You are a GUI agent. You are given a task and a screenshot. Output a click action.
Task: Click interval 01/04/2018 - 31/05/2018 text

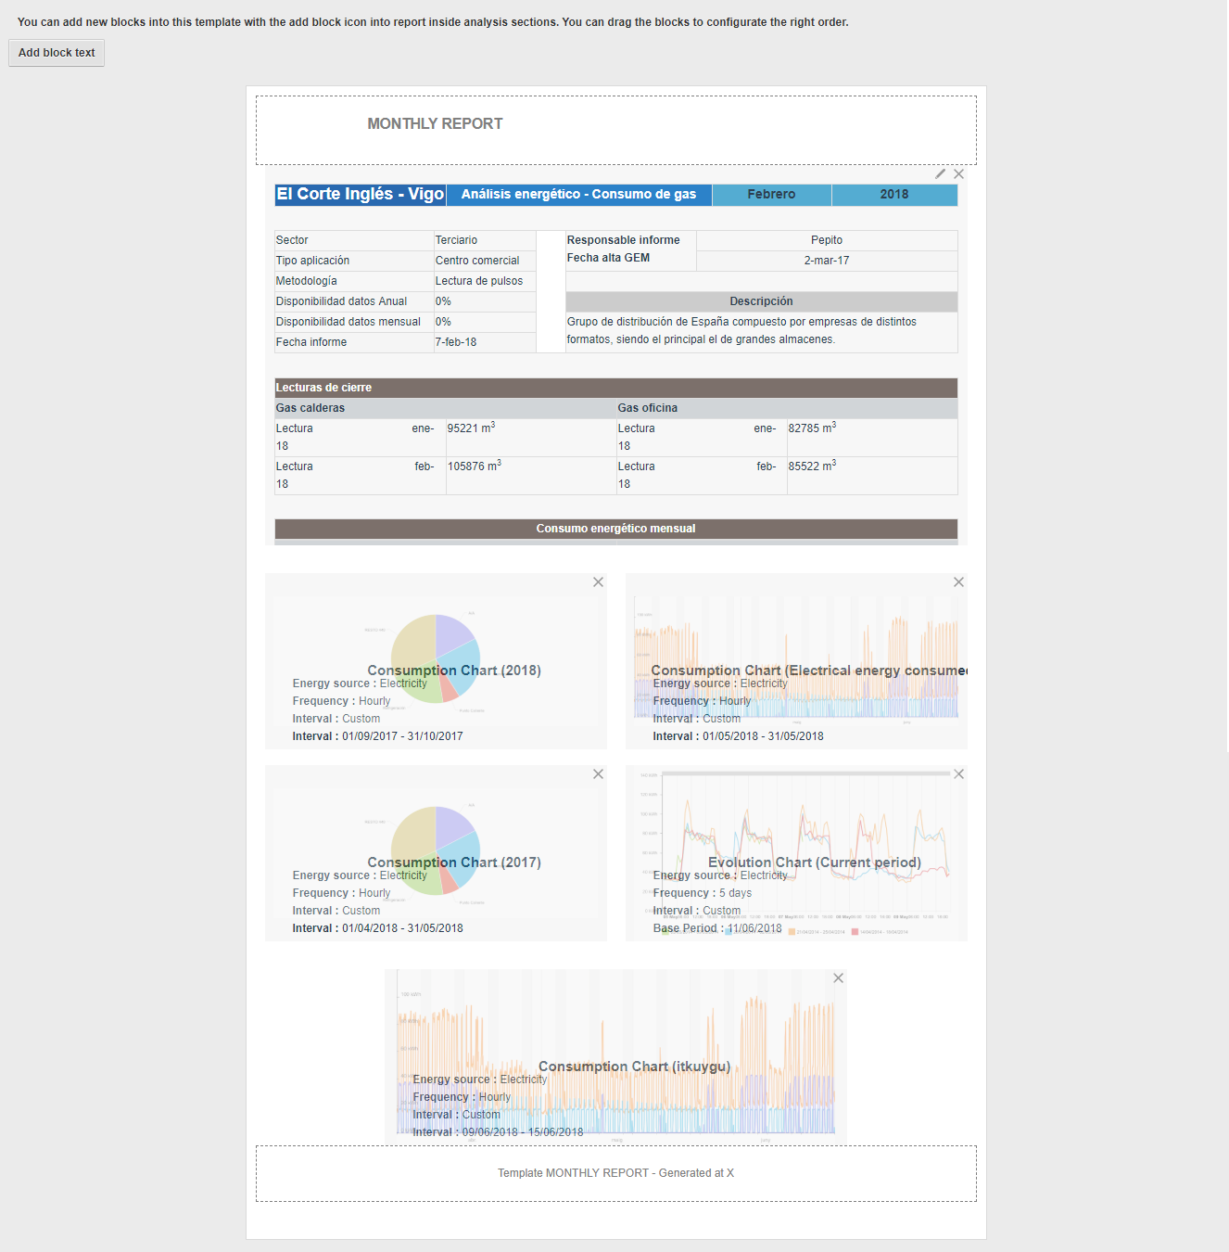(378, 928)
